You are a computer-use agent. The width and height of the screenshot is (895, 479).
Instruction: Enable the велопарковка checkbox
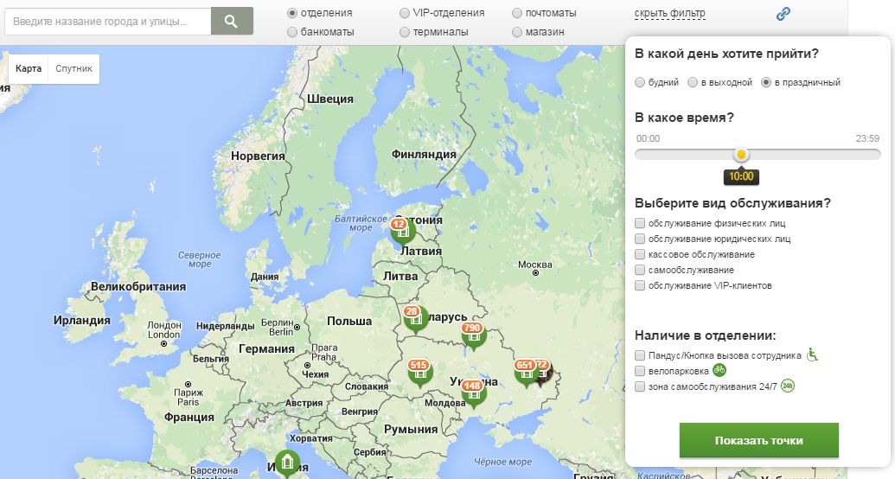[x=640, y=370]
